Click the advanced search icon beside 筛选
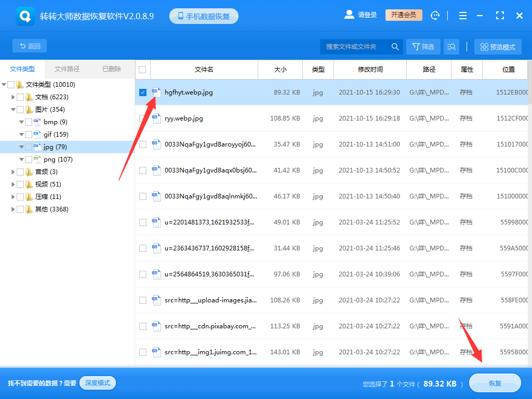 pyautogui.click(x=451, y=46)
